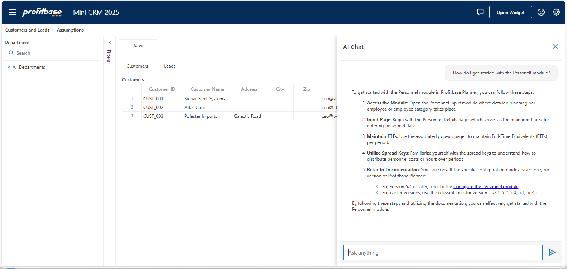Switch to the Assumptions tab

tap(70, 30)
